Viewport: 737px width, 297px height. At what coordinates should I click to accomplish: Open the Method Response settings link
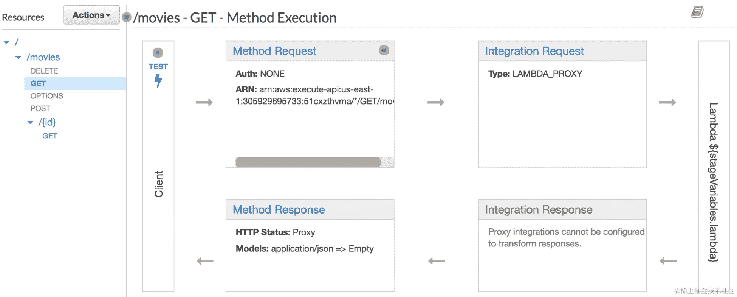tap(279, 210)
